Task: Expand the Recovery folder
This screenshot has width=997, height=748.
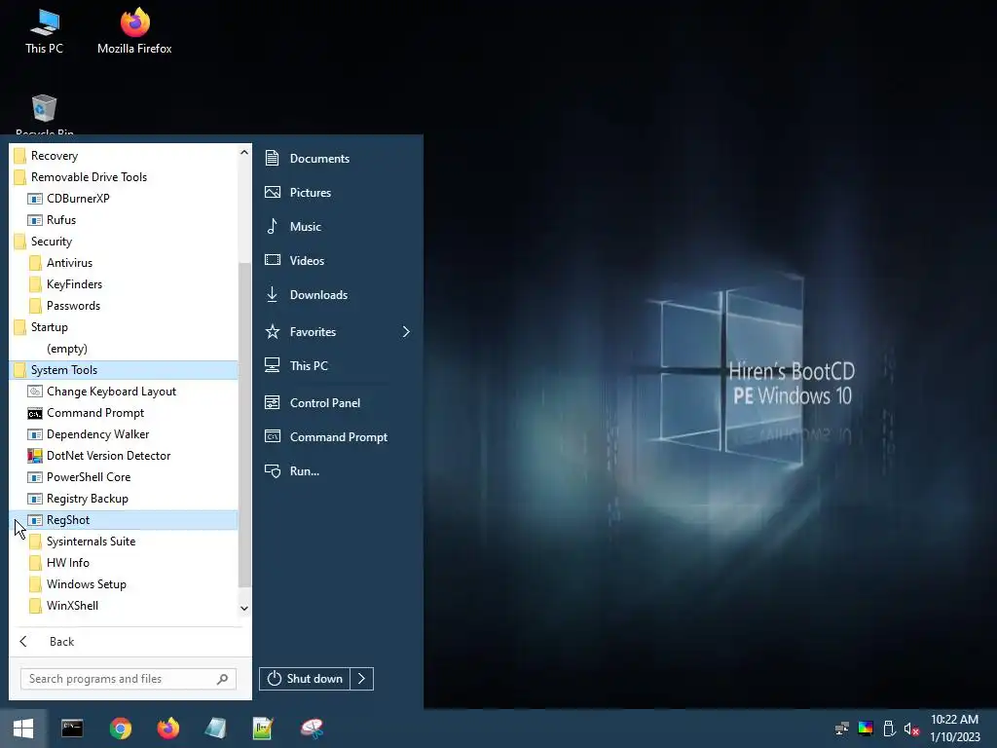Action: [124, 156]
